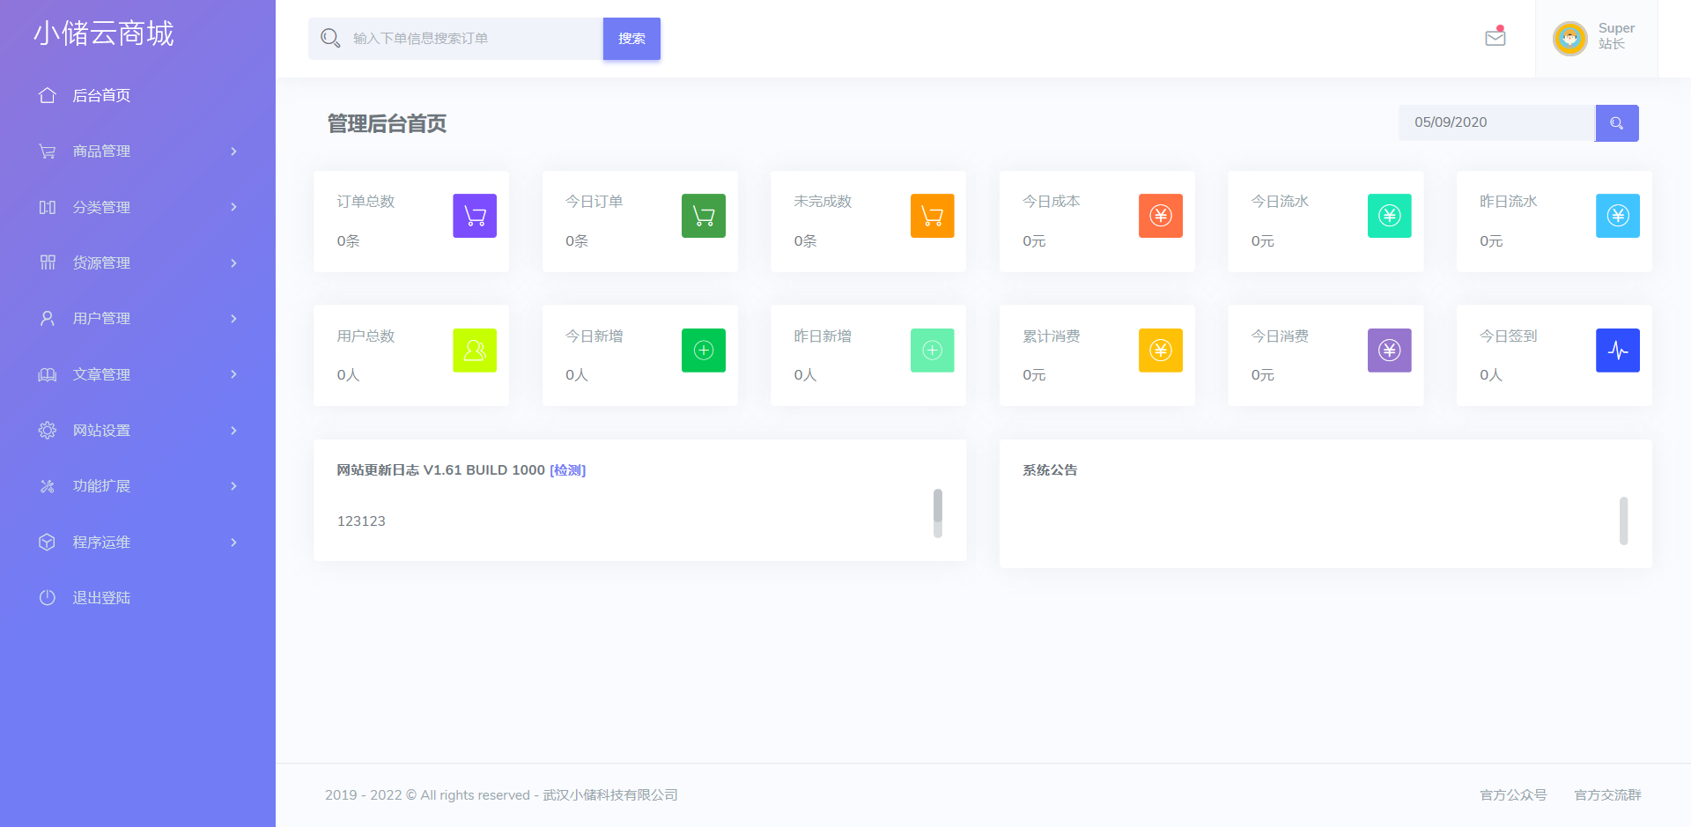Image resolution: width=1691 pixels, height=827 pixels.
Task: Expand the 程序运维 sidebar menu
Action: click(x=137, y=543)
